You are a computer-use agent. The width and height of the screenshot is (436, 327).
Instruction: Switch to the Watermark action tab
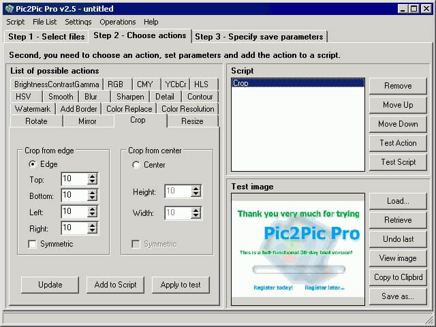click(x=33, y=109)
